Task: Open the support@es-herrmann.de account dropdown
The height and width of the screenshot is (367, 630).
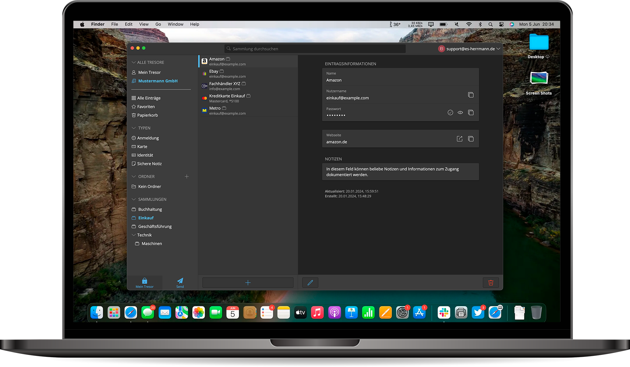Action: coord(469,49)
